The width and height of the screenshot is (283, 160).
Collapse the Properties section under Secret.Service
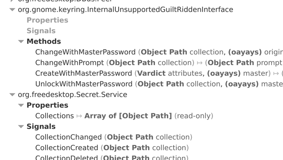21,105
